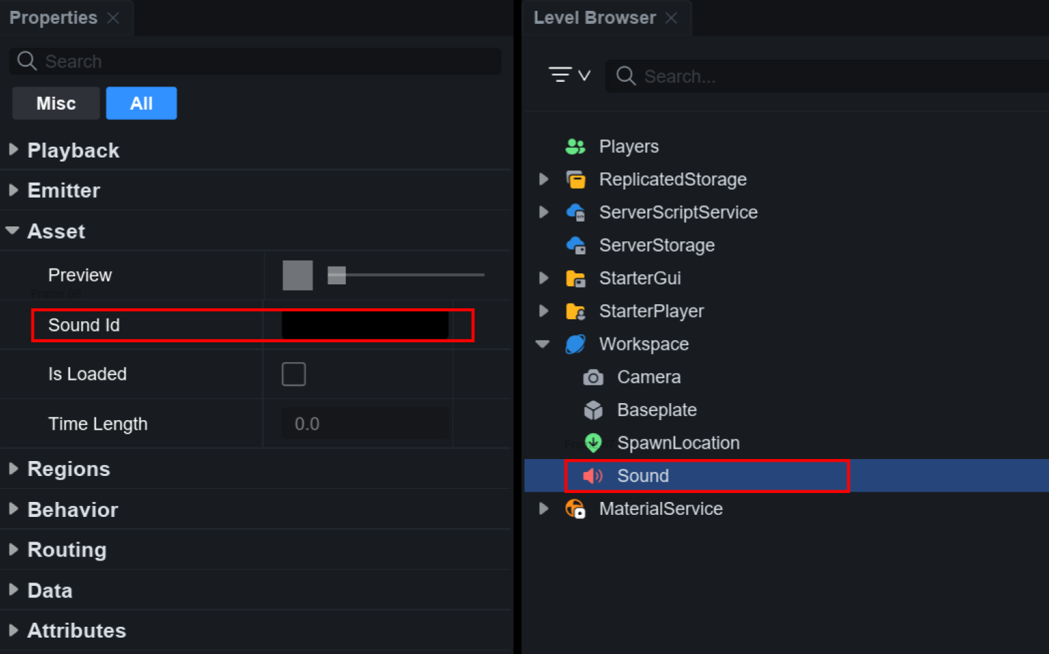Click the Camera icon in Workspace
Screen dimensions: 1049x654
coord(593,377)
